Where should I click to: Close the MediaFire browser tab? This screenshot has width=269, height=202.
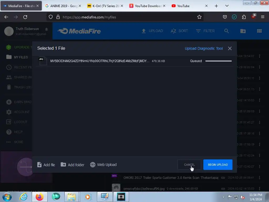pyautogui.click(x=38, y=6)
